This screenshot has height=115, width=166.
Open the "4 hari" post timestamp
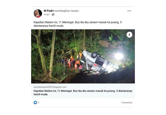tap(47, 14)
